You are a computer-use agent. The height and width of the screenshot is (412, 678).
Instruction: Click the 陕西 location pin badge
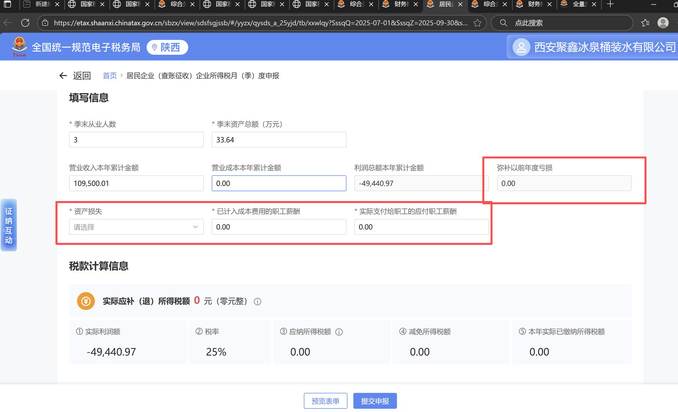click(x=167, y=47)
